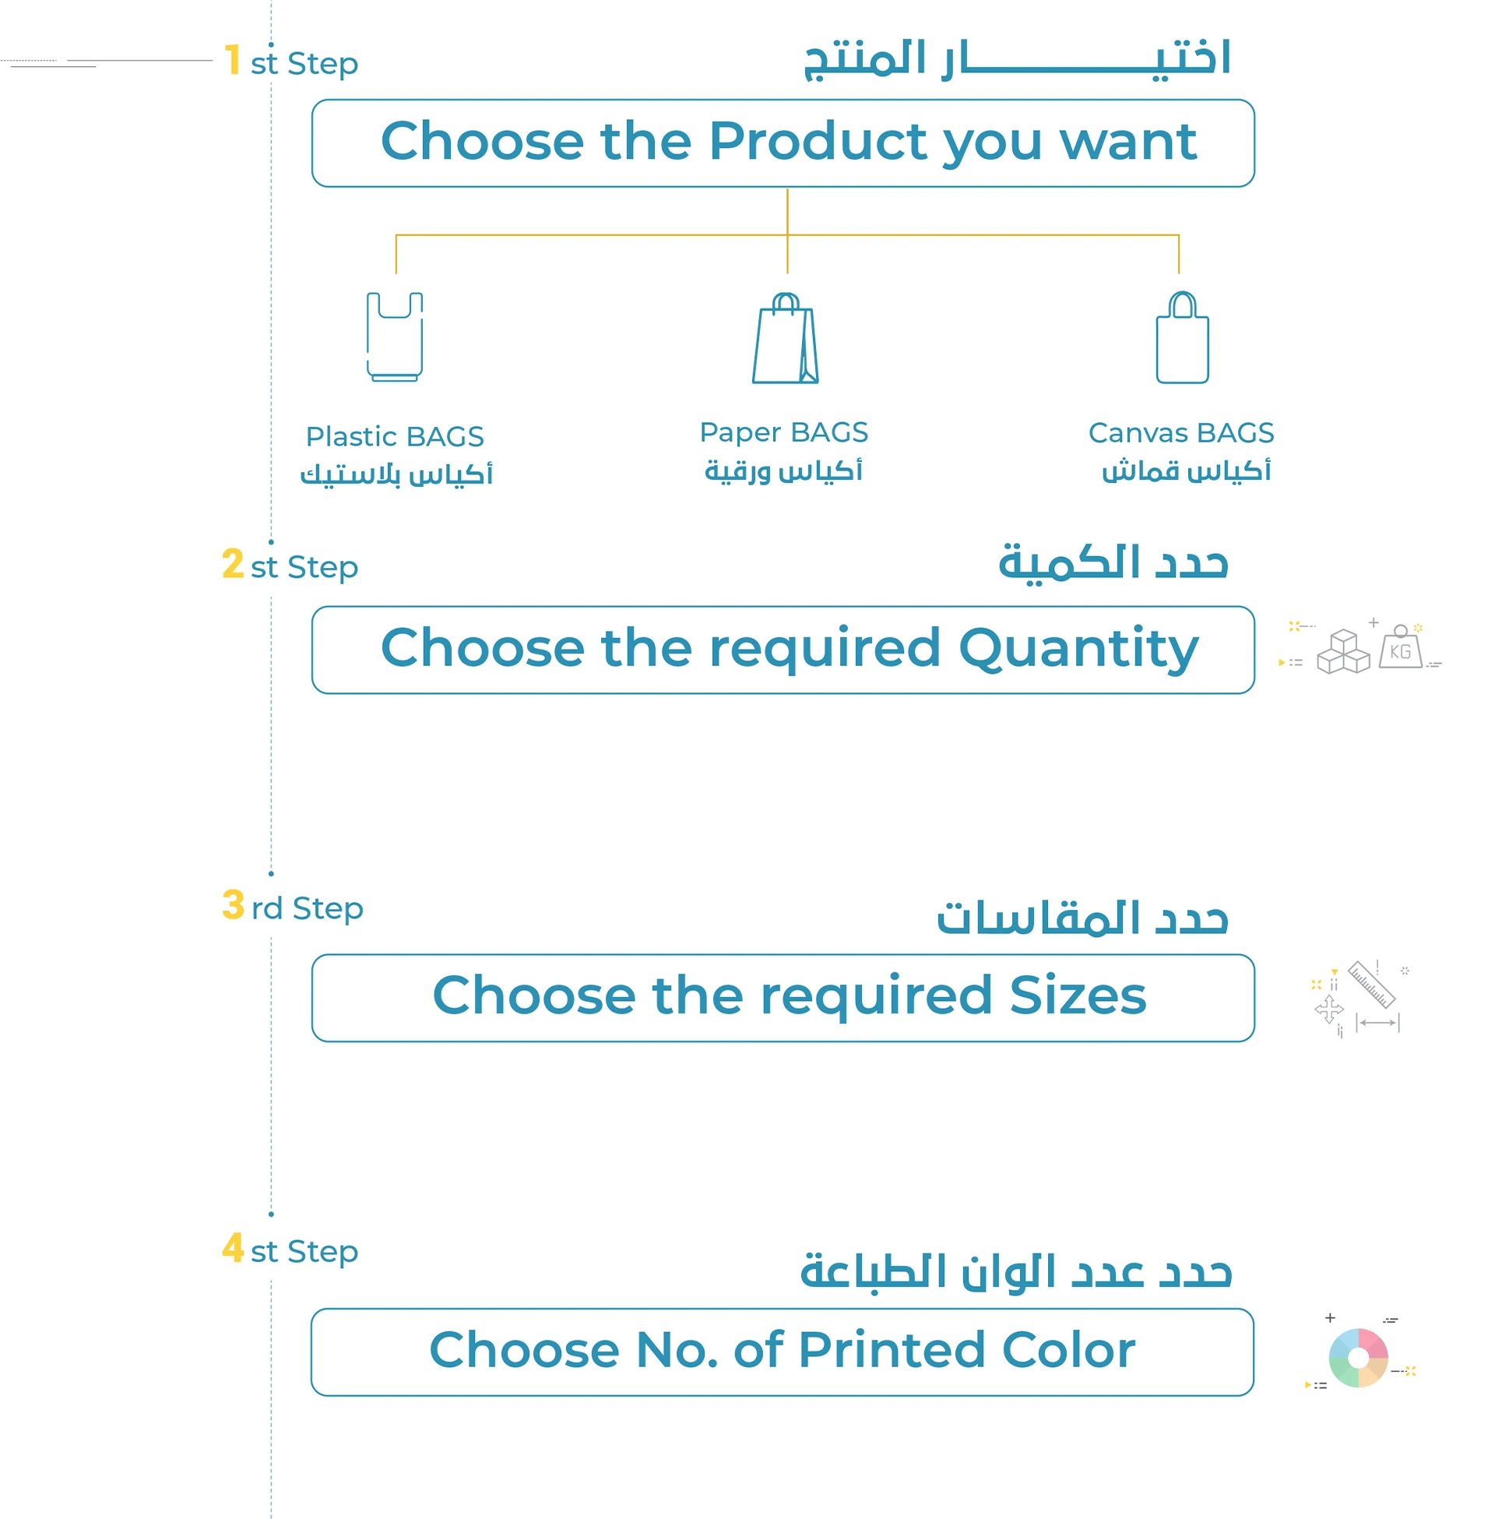Click the ruler measurement icon
This screenshot has width=1495, height=1519.
1371,984
